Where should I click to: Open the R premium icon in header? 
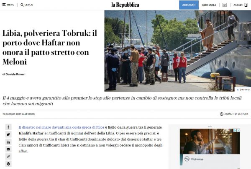[x=225, y=5]
